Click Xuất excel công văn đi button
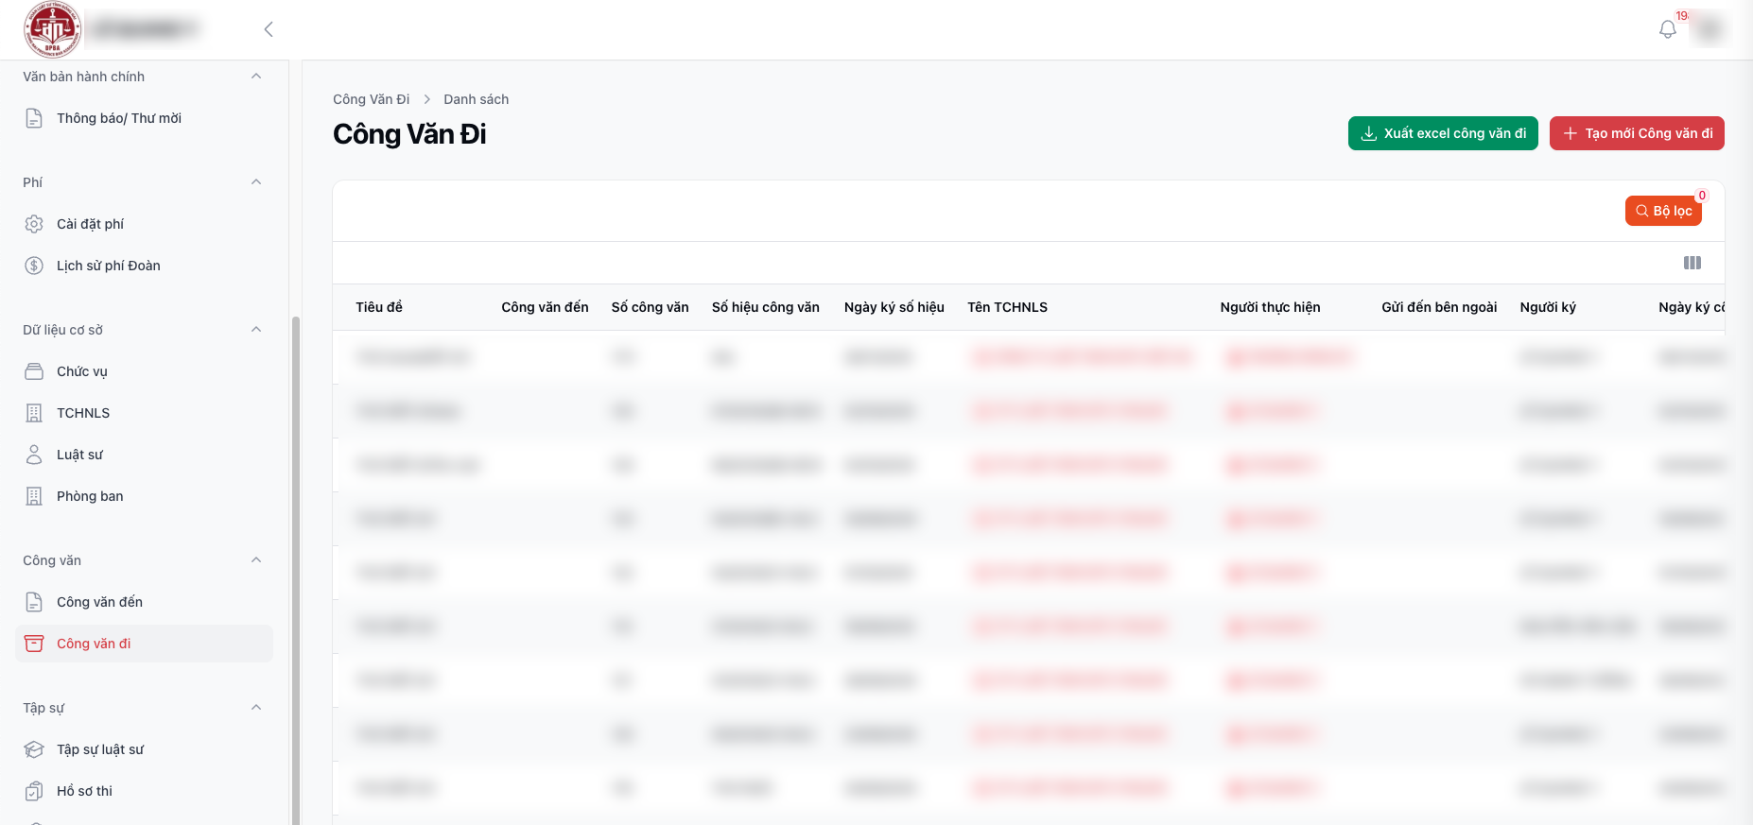 (x=1443, y=133)
